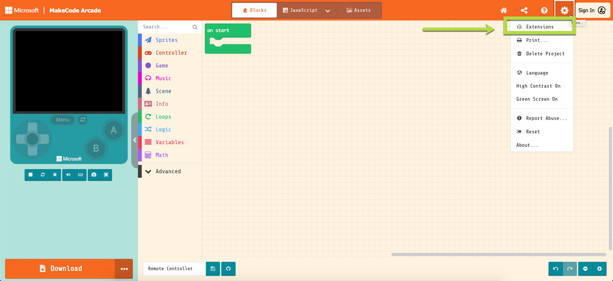Screen dimensions: 613x281
Task: Open the Sprites category
Action: tap(169, 40)
